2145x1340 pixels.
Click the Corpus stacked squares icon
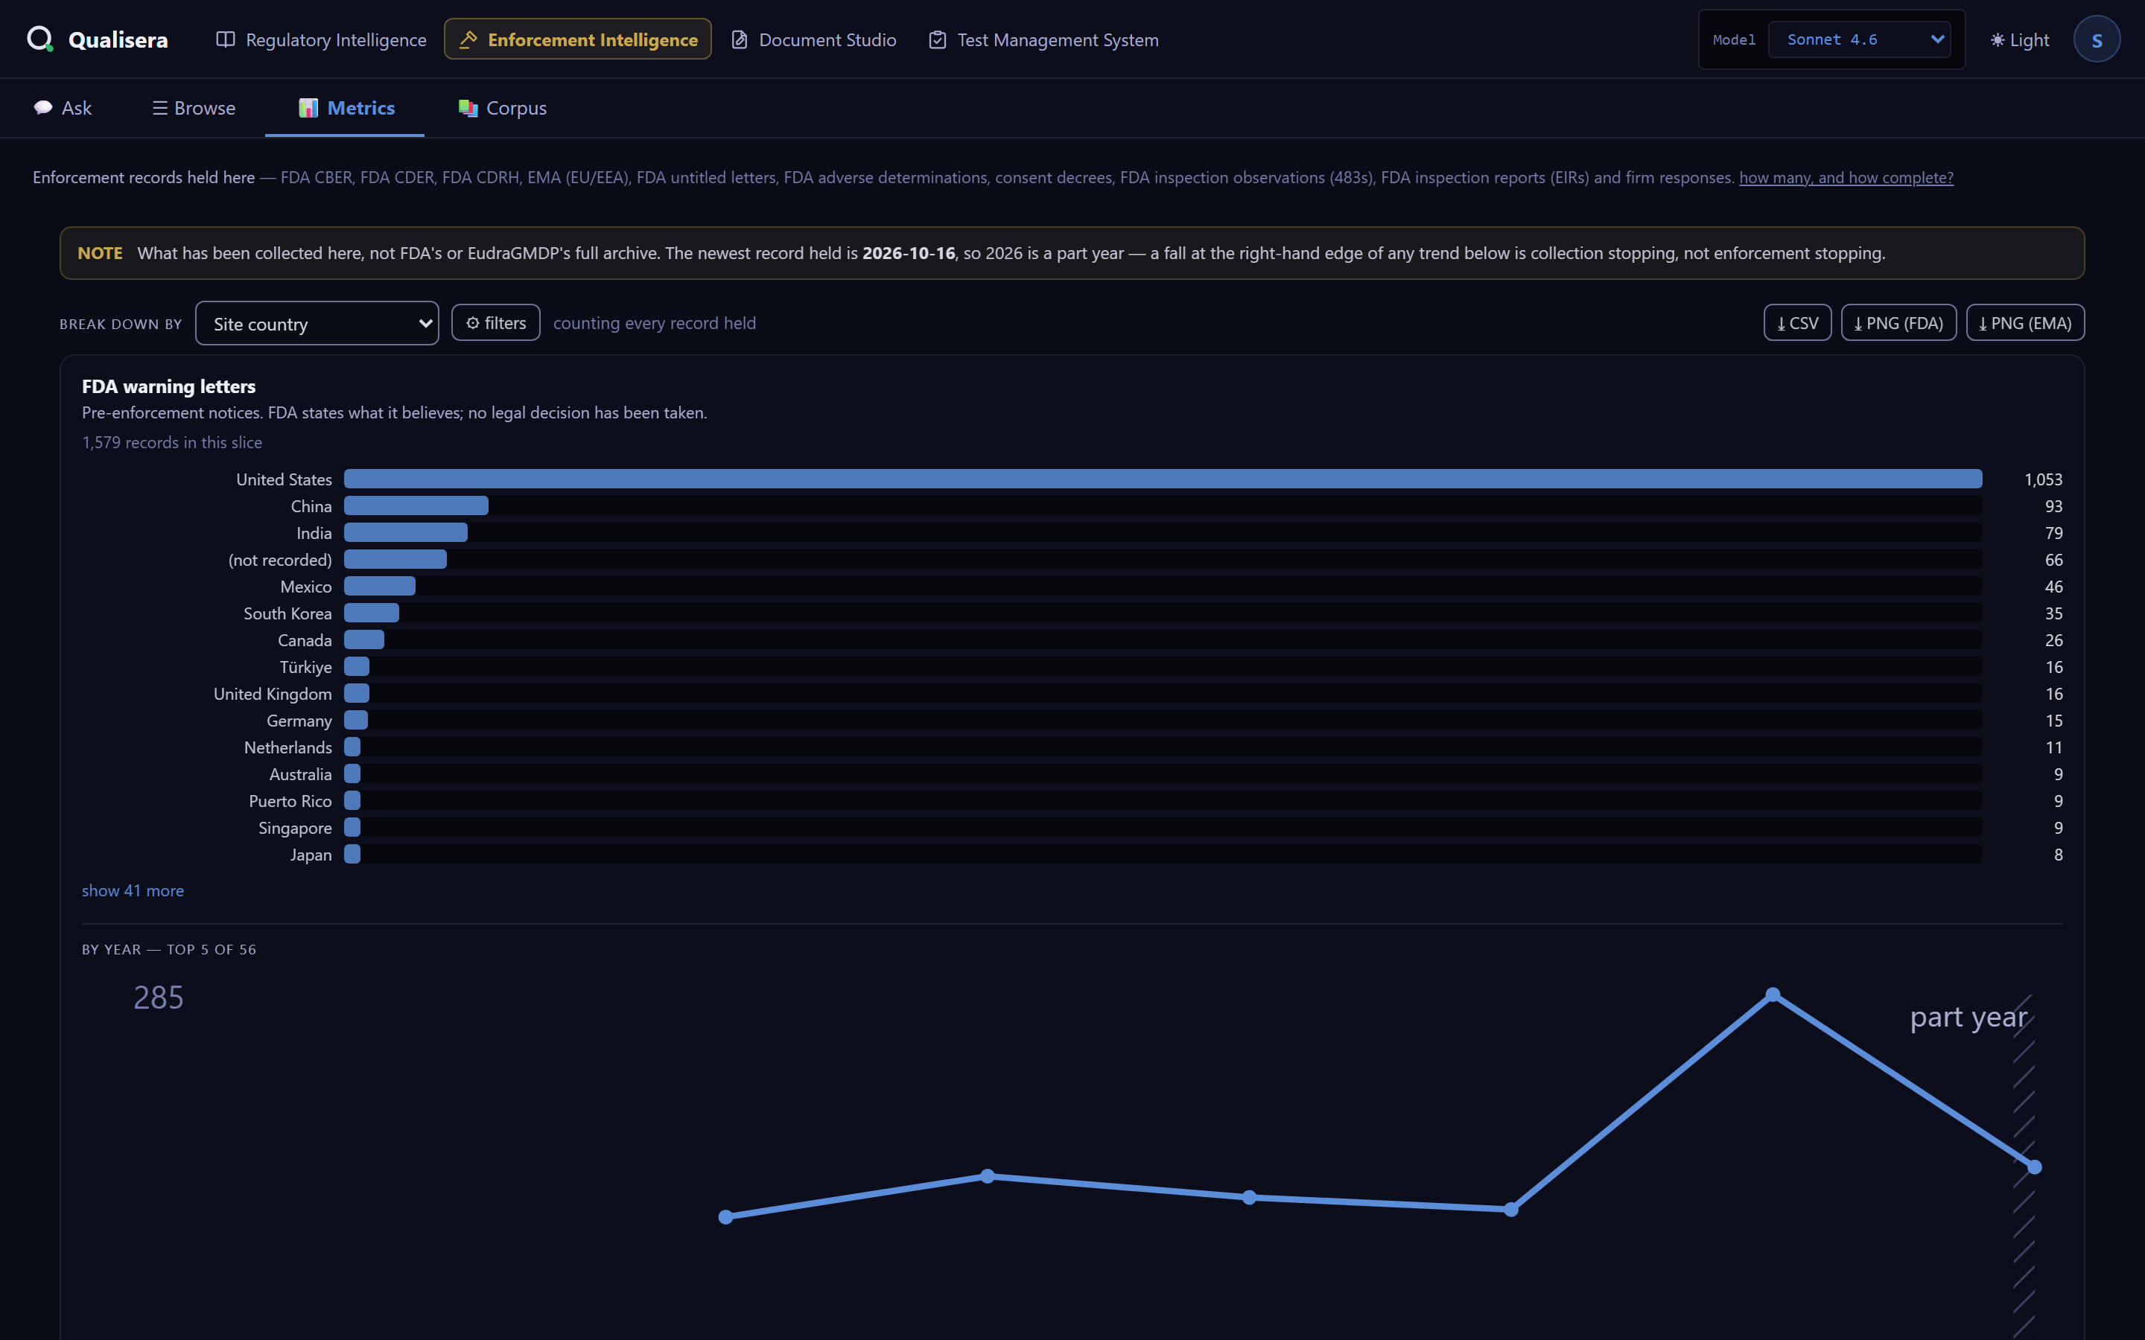tap(468, 108)
